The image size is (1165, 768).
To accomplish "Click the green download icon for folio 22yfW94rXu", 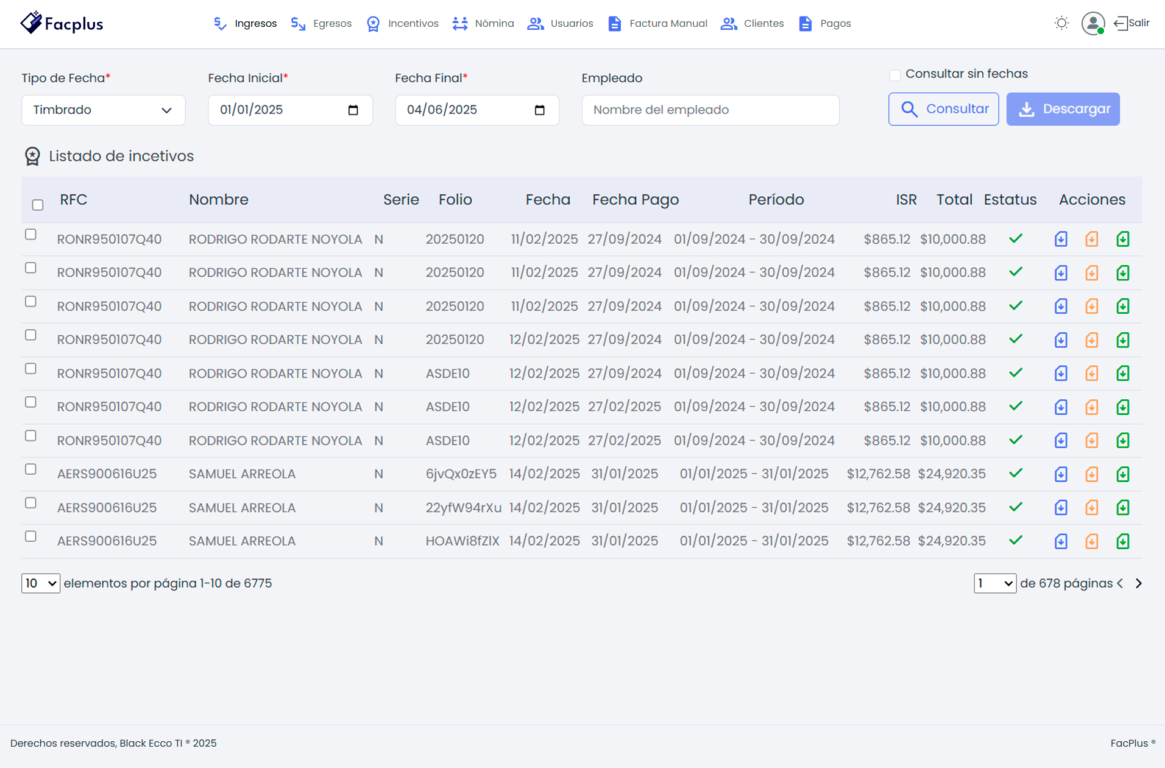I will (1122, 508).
